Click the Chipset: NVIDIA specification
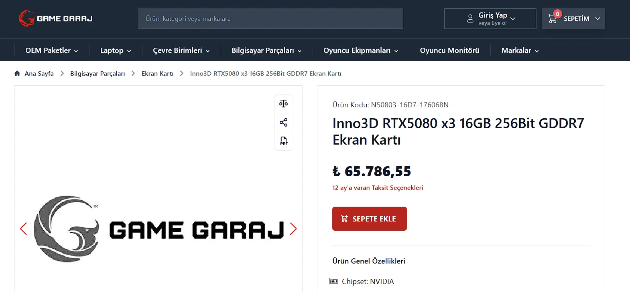This screenshot has height=292, width=630. [x=368, y=282]
